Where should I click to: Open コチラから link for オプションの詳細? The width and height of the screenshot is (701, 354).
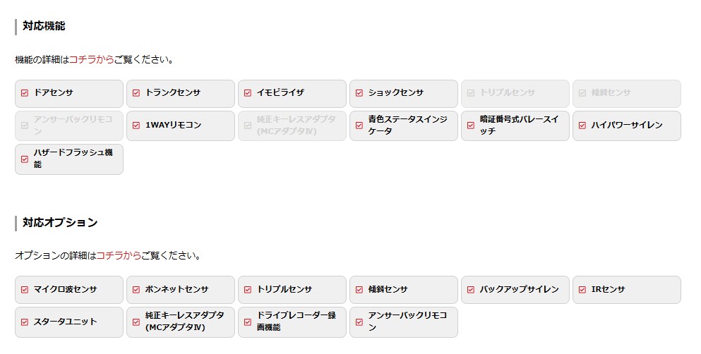tap(118, 255)
